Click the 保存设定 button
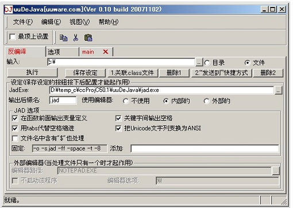The height and width of the screenshot is (208, 293). click(x=86, y=73)
